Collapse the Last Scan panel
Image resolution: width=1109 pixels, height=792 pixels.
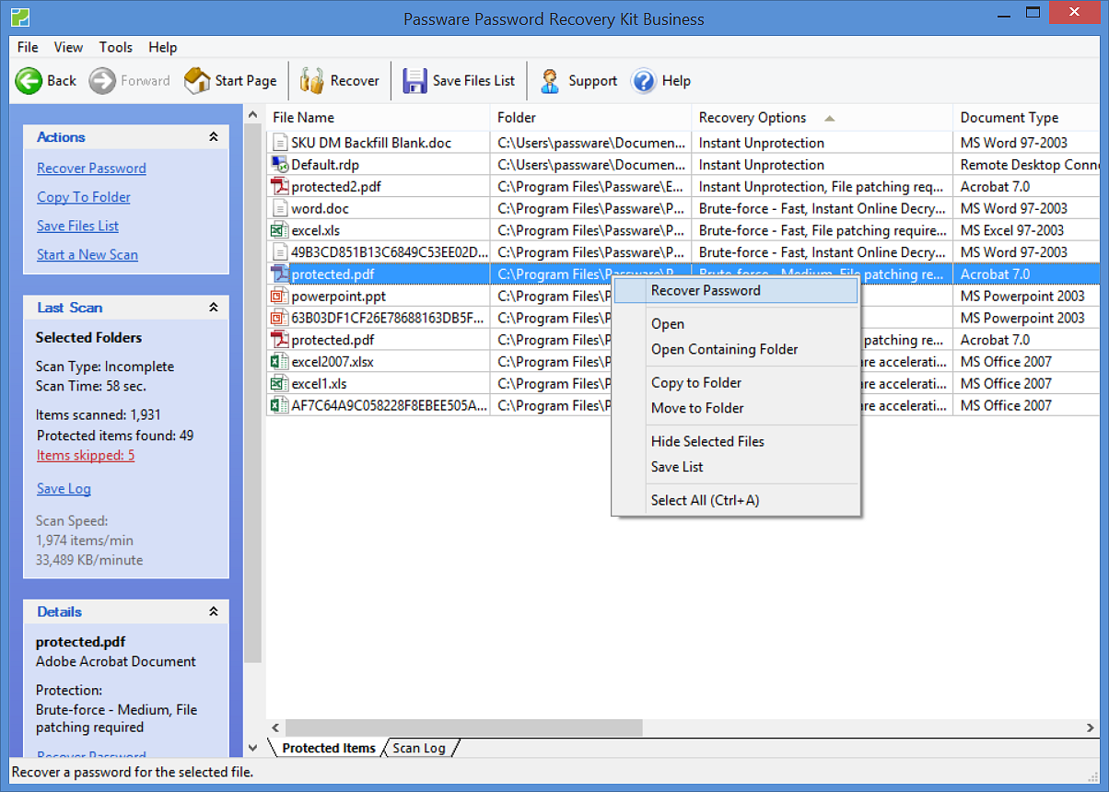coord(214,308)
